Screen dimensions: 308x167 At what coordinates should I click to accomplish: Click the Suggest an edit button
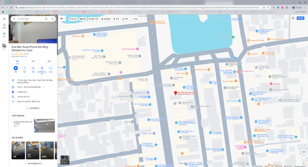click(33, 108)
